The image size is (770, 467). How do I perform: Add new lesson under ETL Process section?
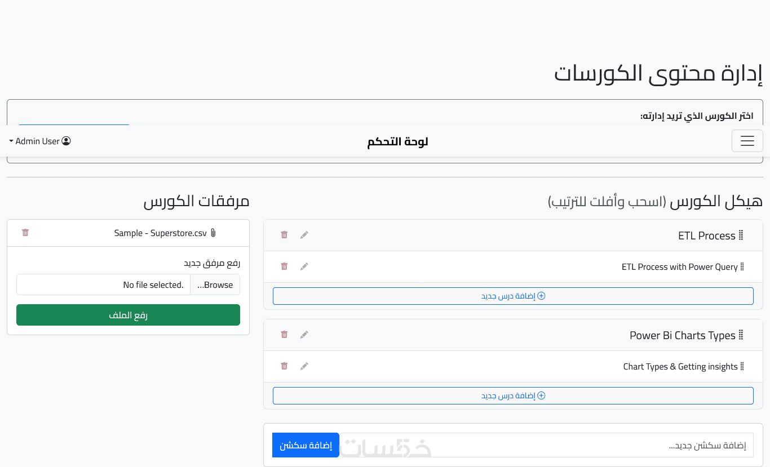(x=513, y=296)
